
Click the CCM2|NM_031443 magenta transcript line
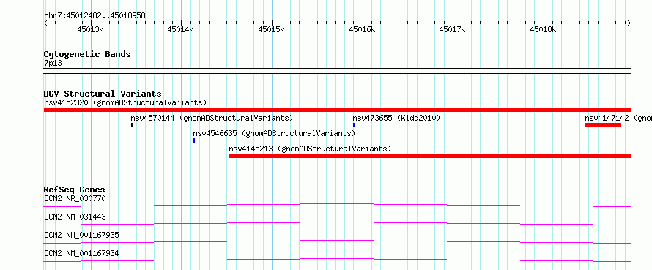tap(337, 223)
